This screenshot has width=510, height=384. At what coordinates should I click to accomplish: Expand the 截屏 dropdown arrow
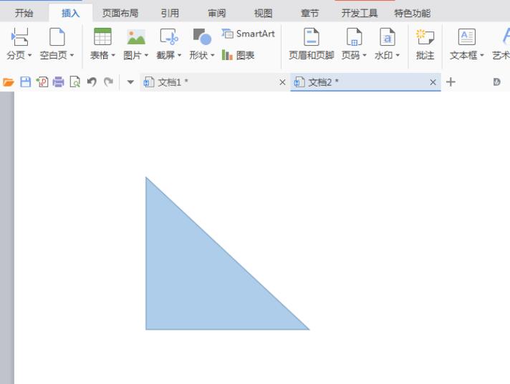179,56
